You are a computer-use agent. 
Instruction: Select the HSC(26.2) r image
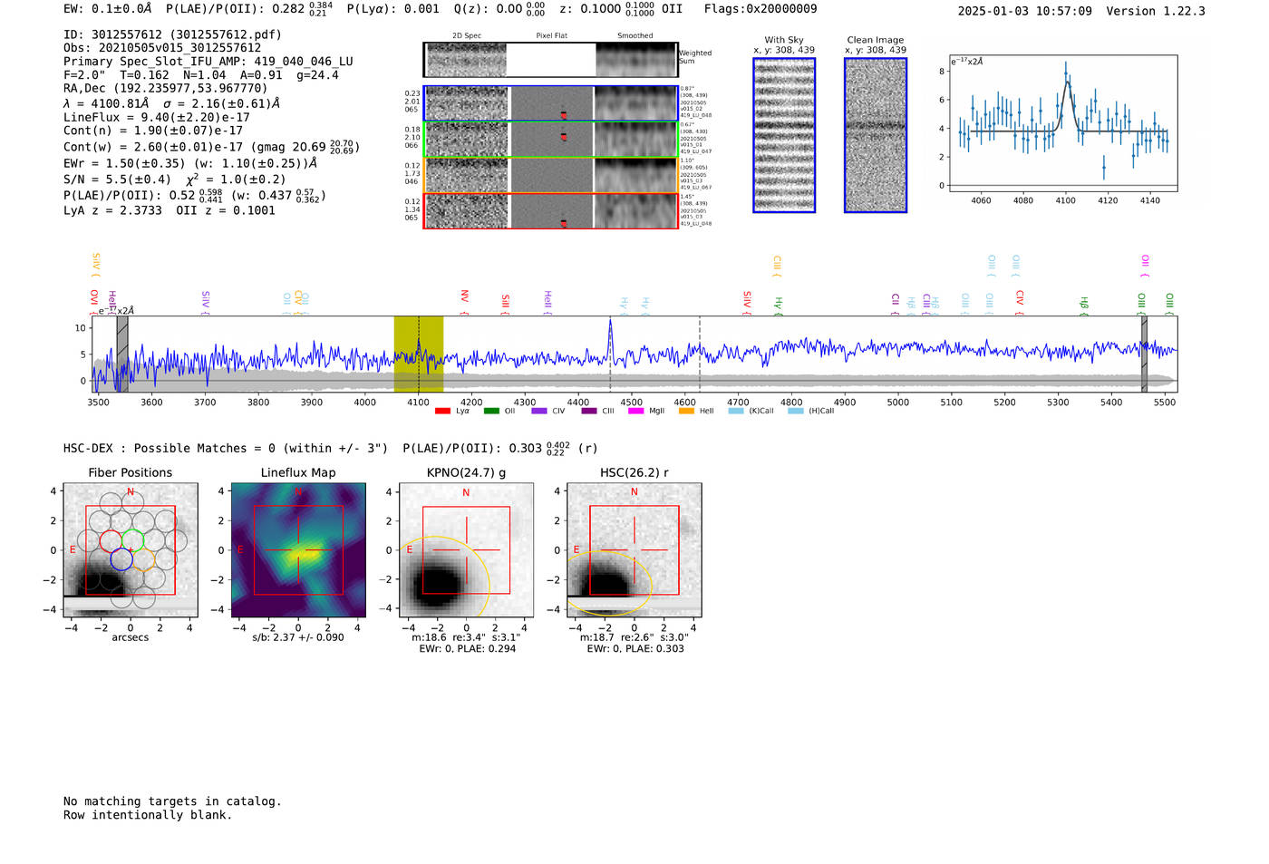pyautogui.click(x=634, y=550)
